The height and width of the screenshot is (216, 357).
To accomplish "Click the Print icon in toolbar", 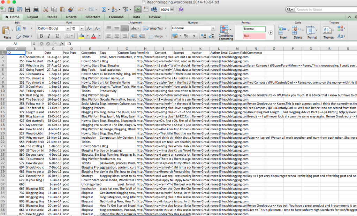I will [x=36, y=9].
